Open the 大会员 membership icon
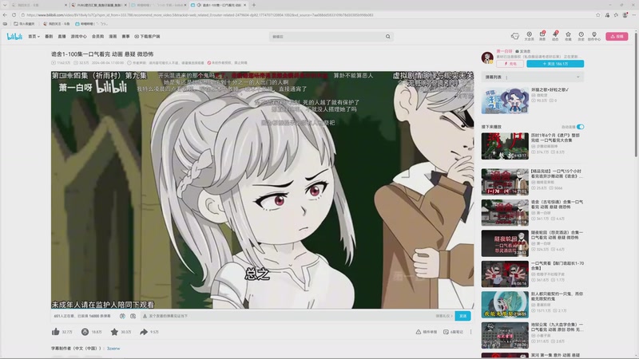Screen dimensions: 639x359 tap(529, 36)
